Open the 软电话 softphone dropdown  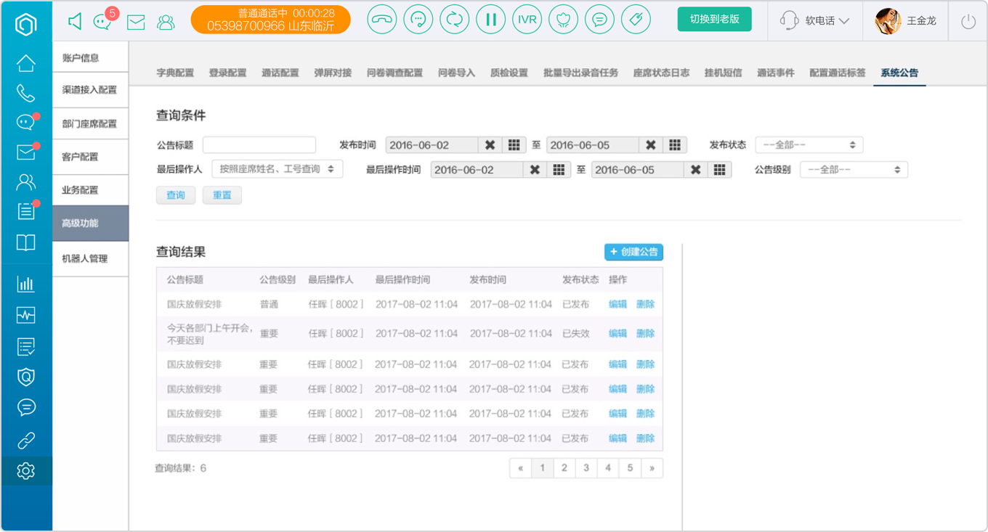click(x=815, y=21)
